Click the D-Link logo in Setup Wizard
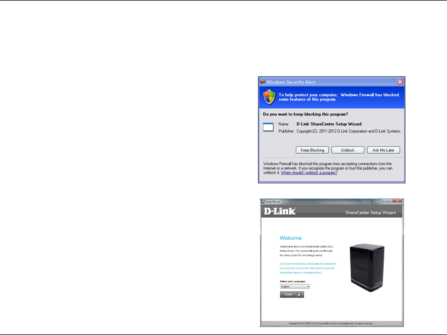447x335 pixels. coord(280,211)
